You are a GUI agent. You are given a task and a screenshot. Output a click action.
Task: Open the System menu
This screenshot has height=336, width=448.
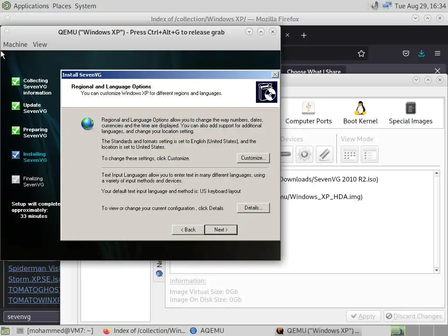(x=85, y=6)
